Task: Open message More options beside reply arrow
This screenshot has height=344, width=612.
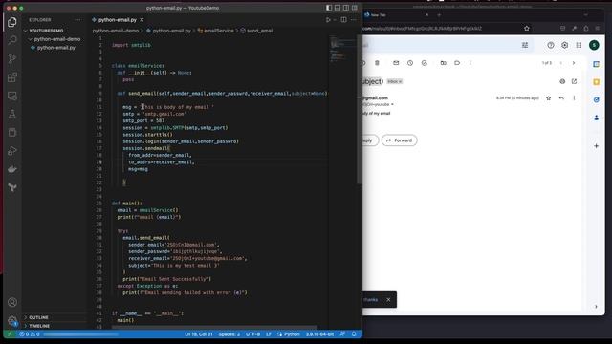Action: [574, 98]
